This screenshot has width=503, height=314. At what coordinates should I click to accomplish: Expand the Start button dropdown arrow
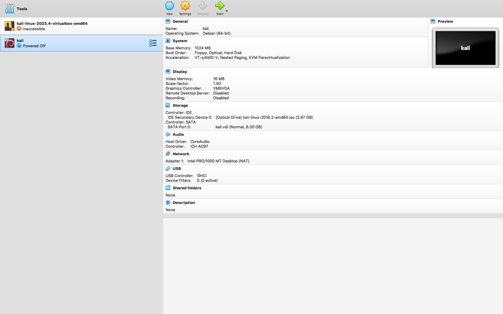[227, 11]
